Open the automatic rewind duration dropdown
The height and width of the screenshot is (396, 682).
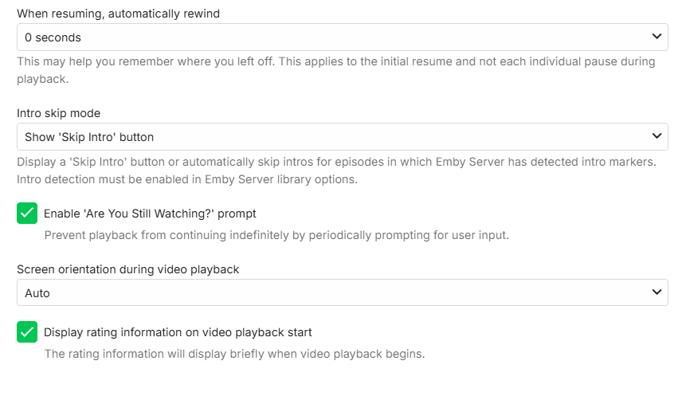click(343, 37)
